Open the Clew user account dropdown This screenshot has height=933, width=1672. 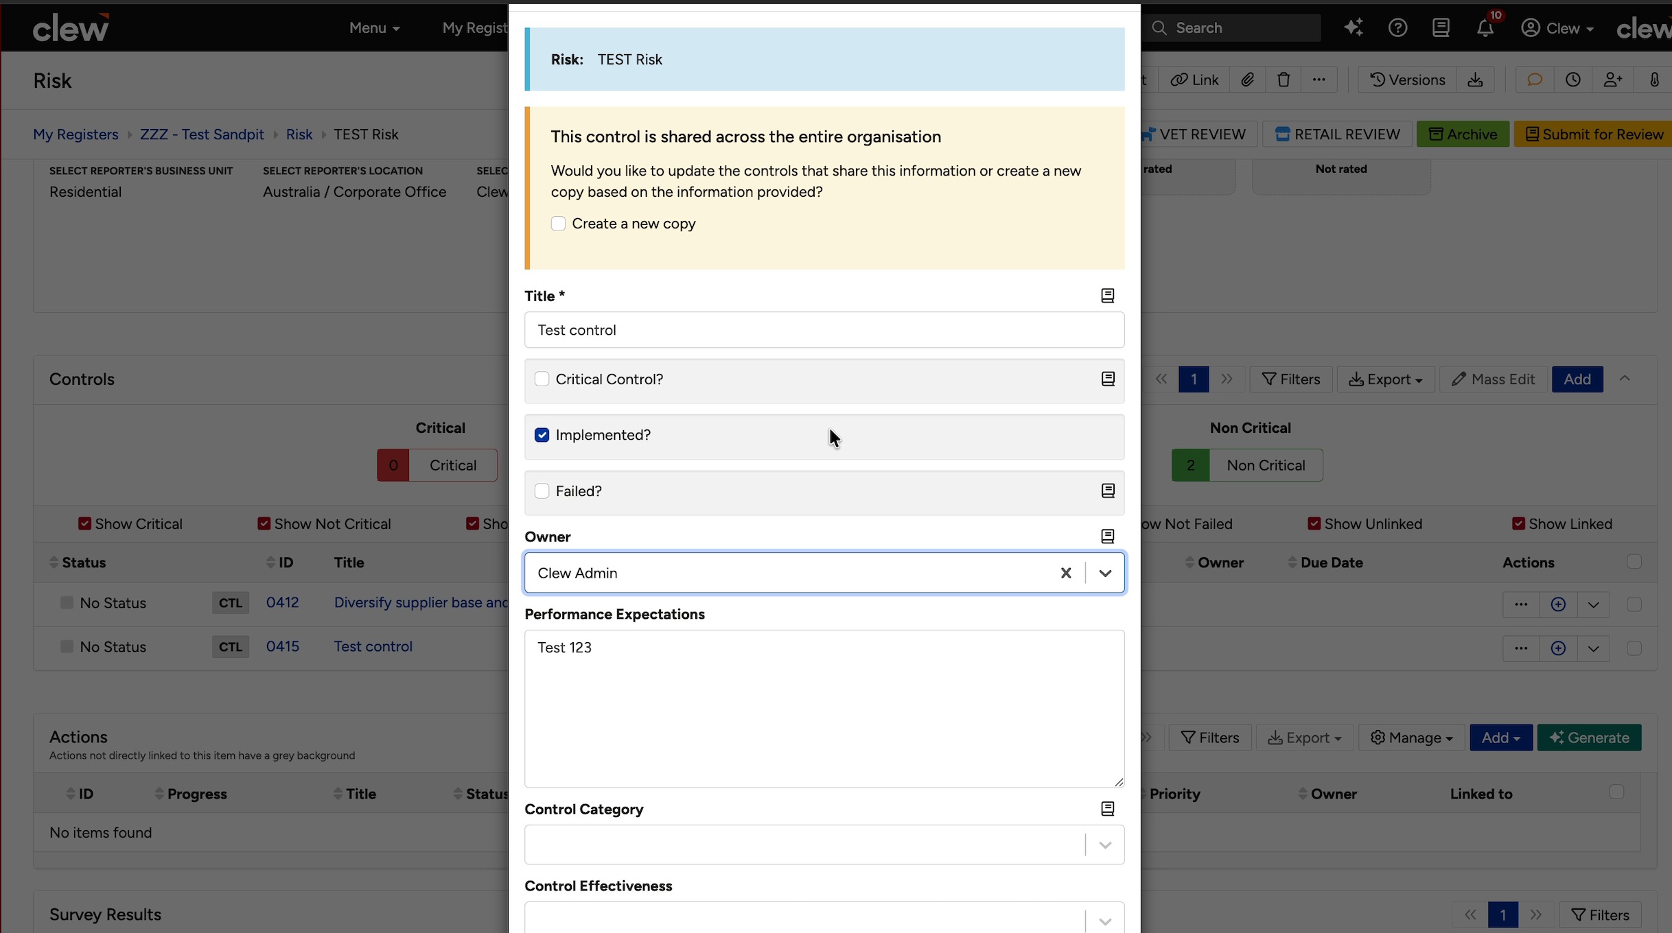(1557, 28)
